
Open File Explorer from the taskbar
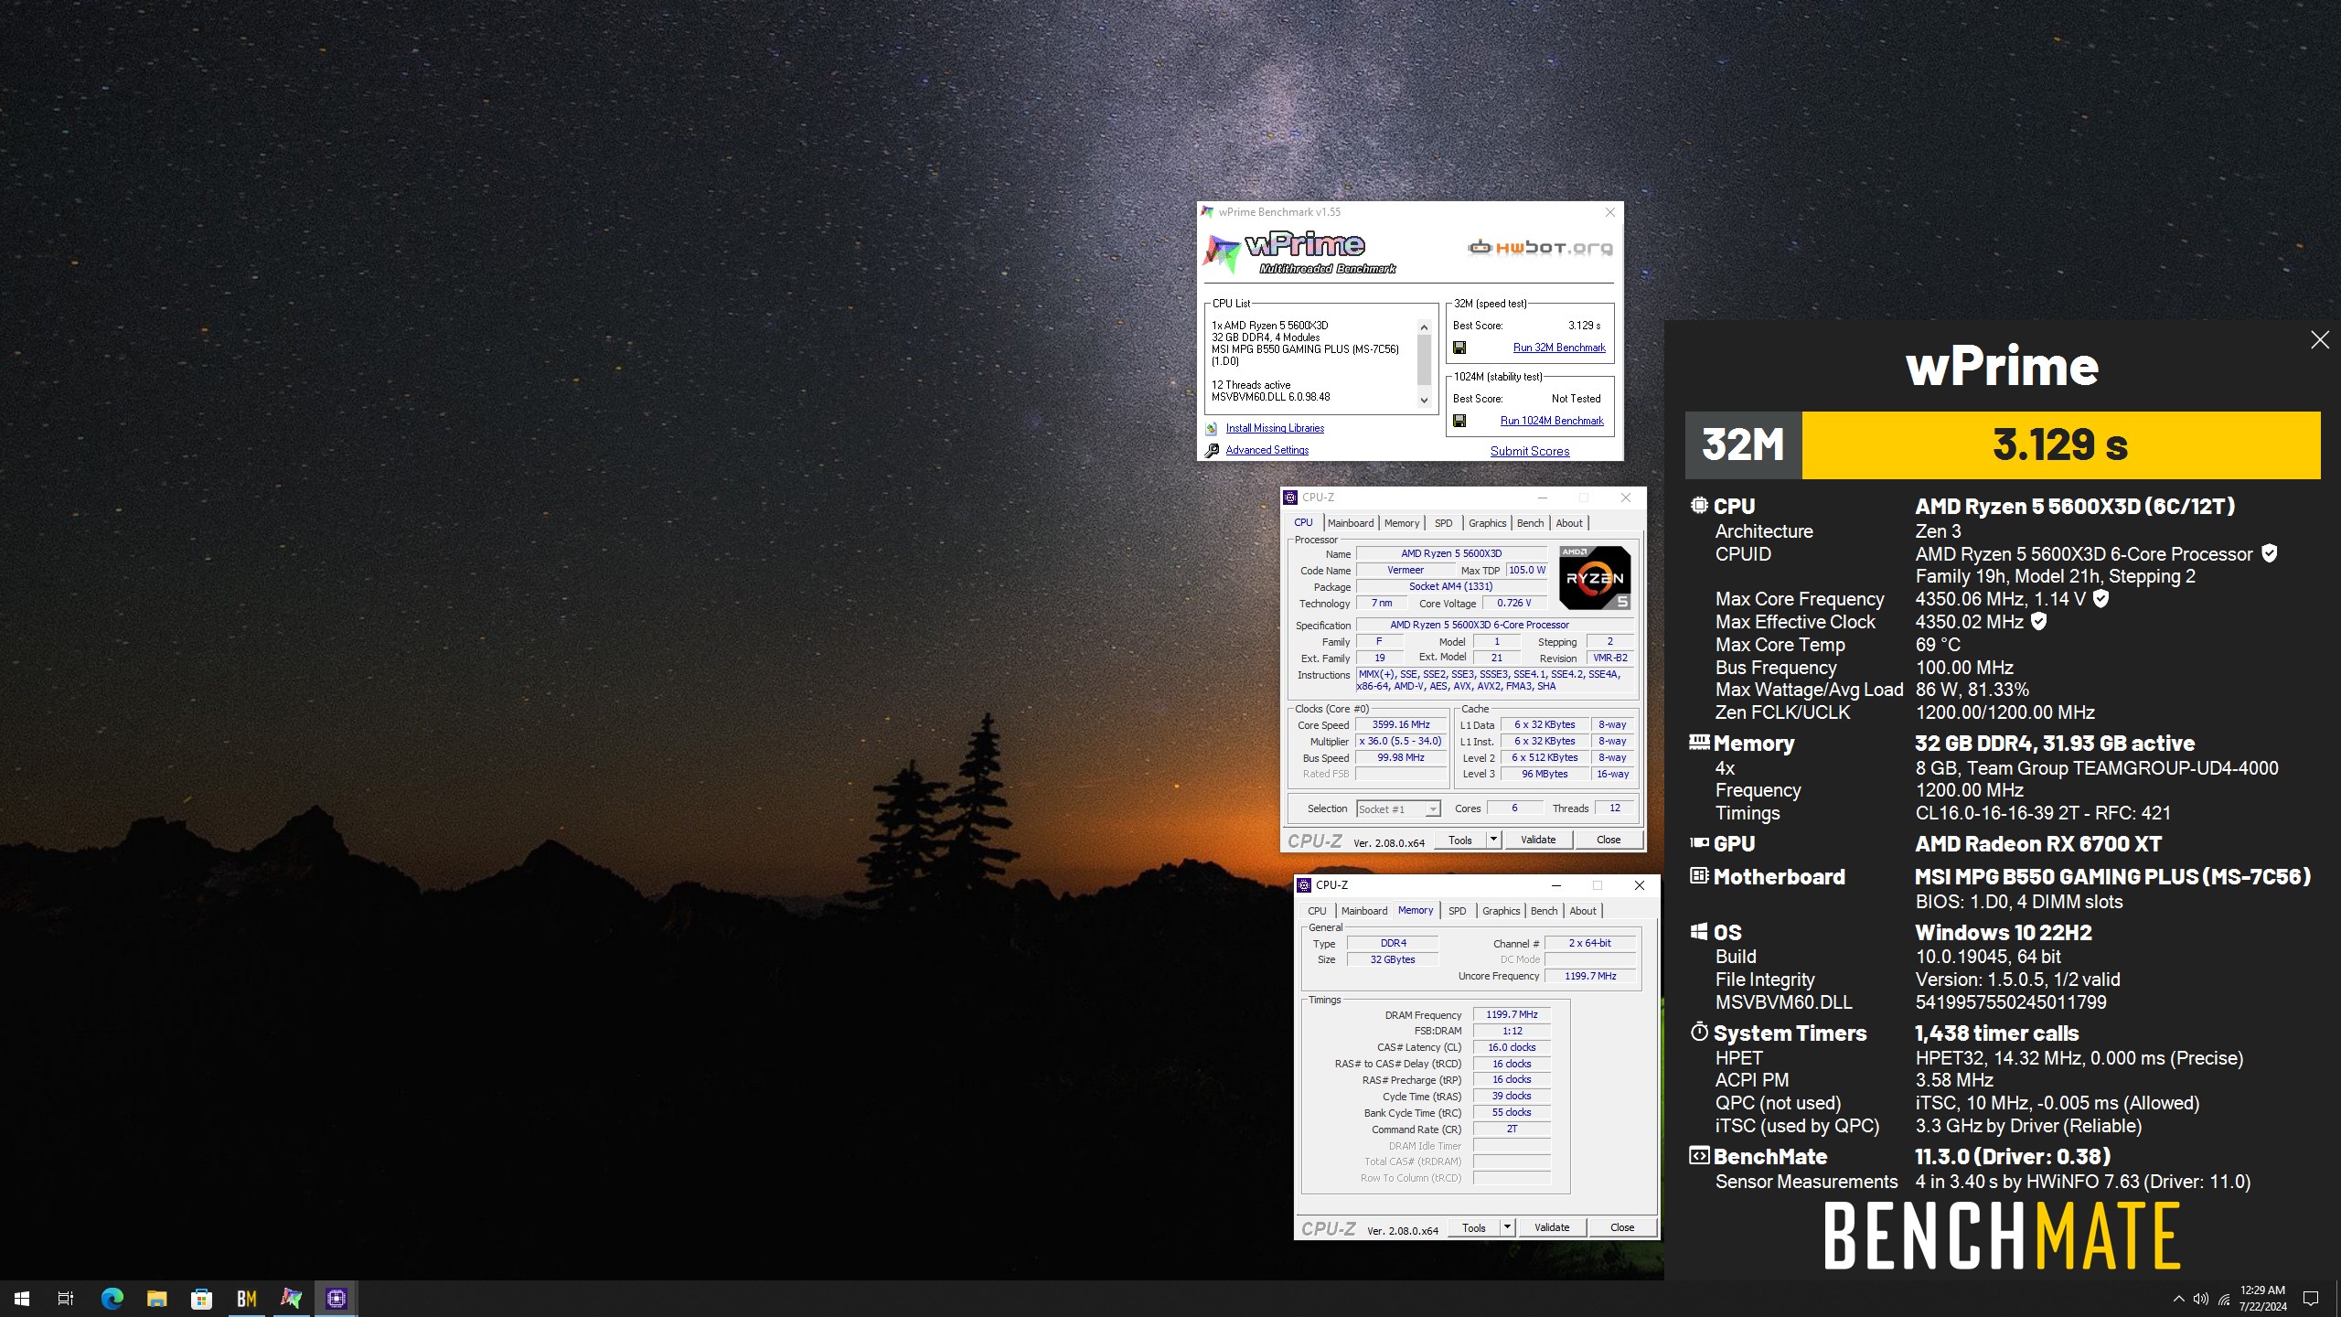[156, 1298]
